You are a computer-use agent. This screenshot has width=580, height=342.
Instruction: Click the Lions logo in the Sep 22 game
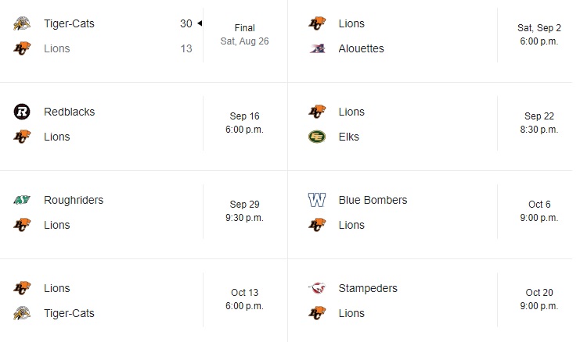[x=317, y=112]
